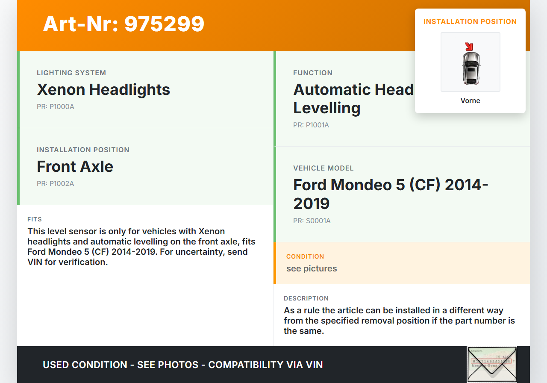This screenshot has width=547, height=383.
Task: Select 'Ford Mondeo 5 (CF) 2014-2019' model value
Action: tap(390, 194)
